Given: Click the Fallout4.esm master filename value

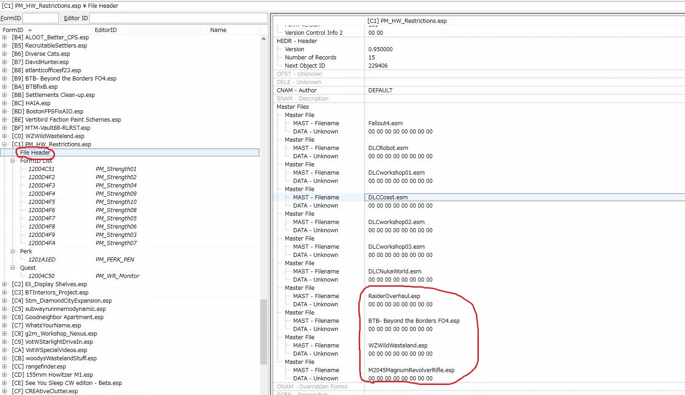Looking at the screenshot, I should point(385,123).
